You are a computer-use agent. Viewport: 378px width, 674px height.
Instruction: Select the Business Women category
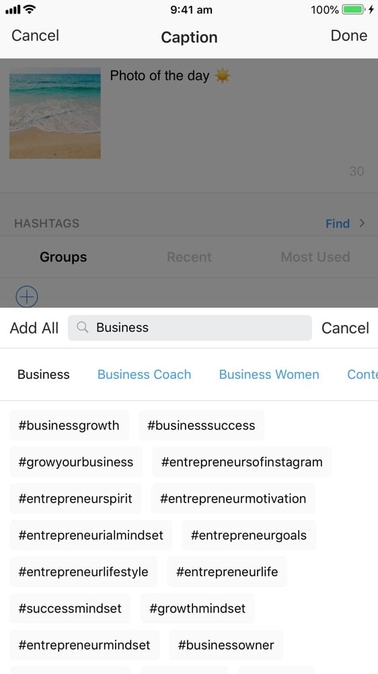click(269, 374)
